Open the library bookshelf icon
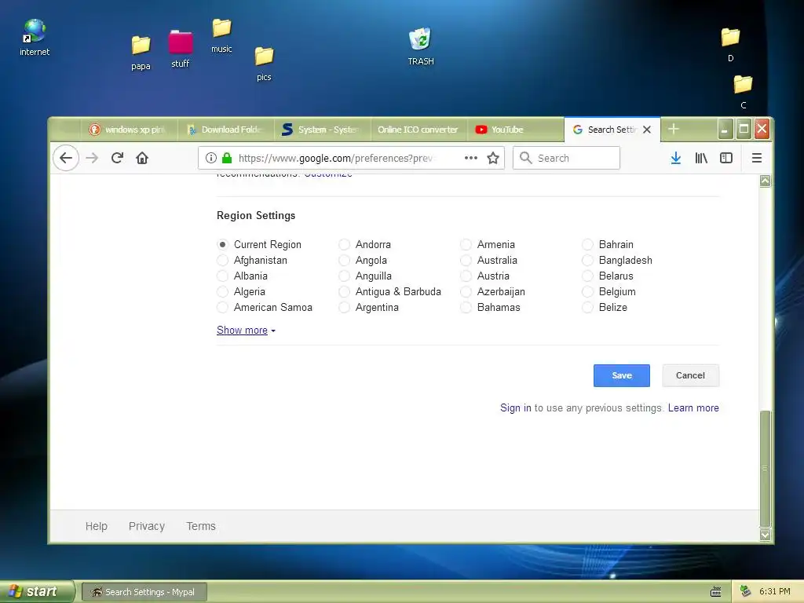The width and height of the screenshot is (804, 603). pos(701,158)
